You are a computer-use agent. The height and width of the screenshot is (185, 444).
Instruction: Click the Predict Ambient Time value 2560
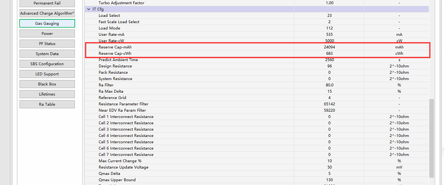pos(329,60)
